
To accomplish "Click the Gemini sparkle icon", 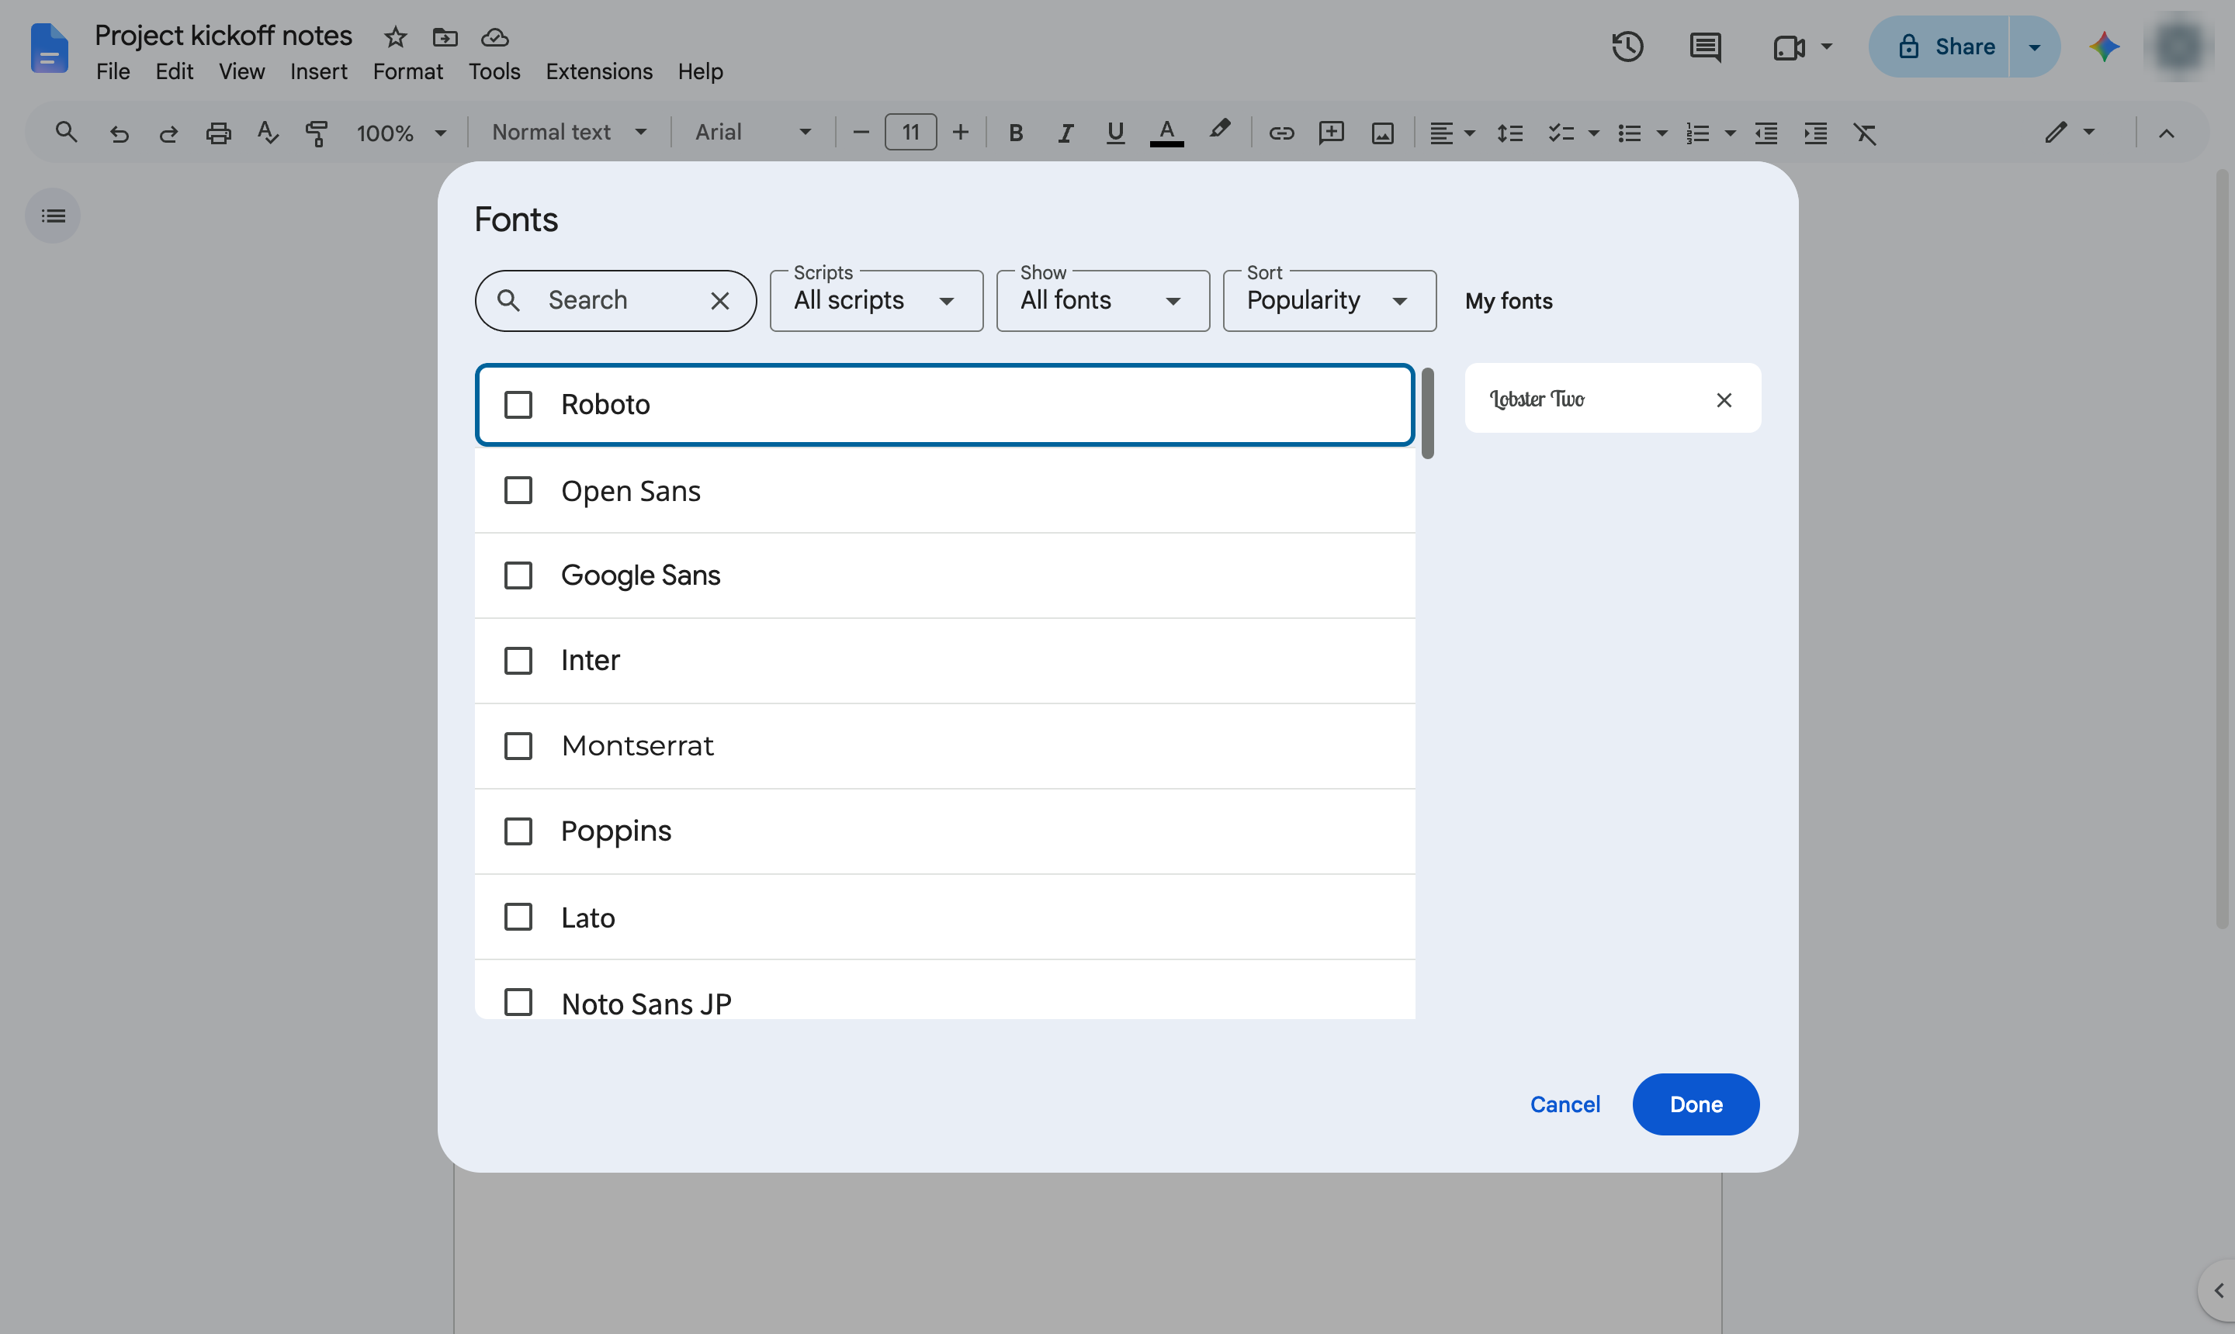I will pyautogui.click(x=2104, y=47).
